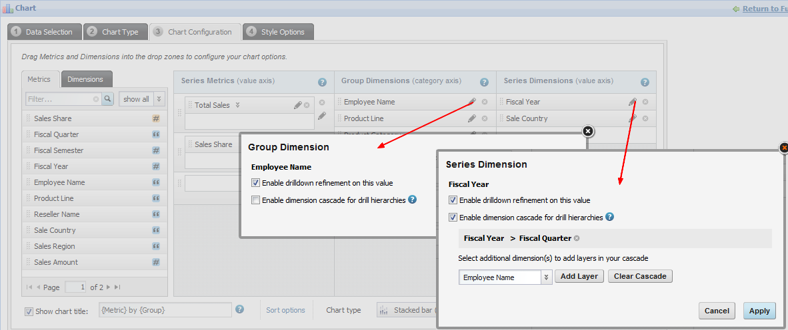Click search magnifier icon next to filter
The height and width of the screenshot is (330, 788).
[108, 99]
